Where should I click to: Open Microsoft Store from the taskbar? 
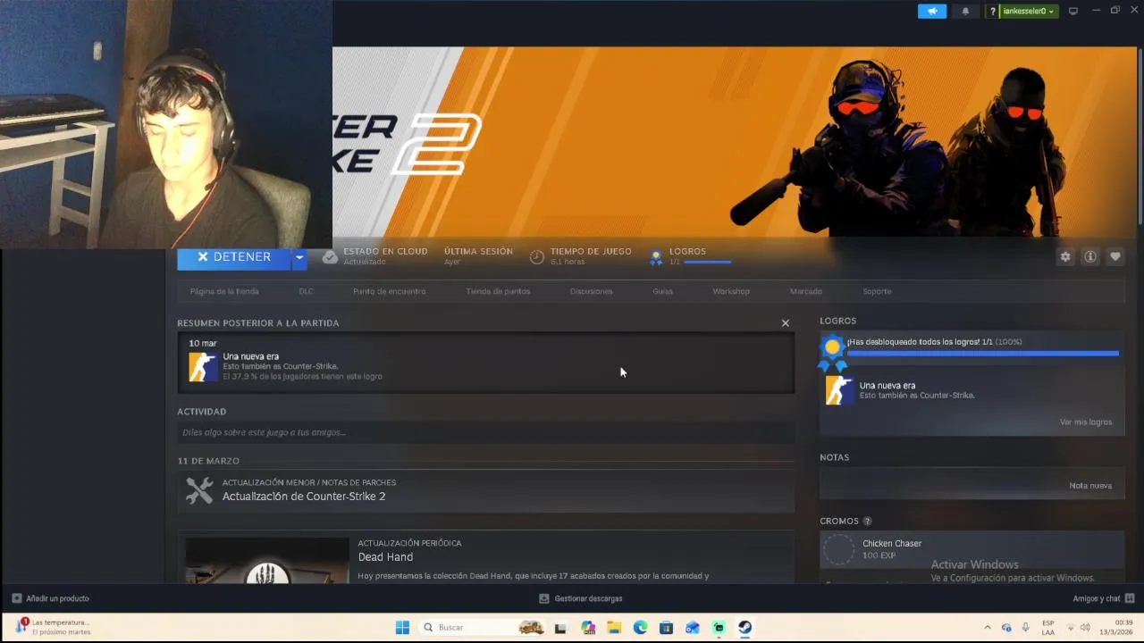coord(666,627)
